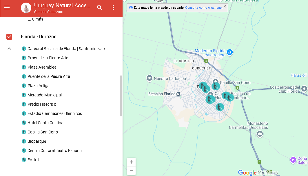Zoom out using the minus button

[x=131, y=170]
